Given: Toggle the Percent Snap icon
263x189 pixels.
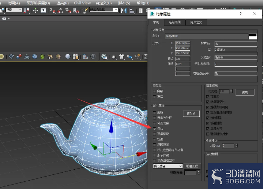Looking at the screenshot, I should (x=68, y=11).
